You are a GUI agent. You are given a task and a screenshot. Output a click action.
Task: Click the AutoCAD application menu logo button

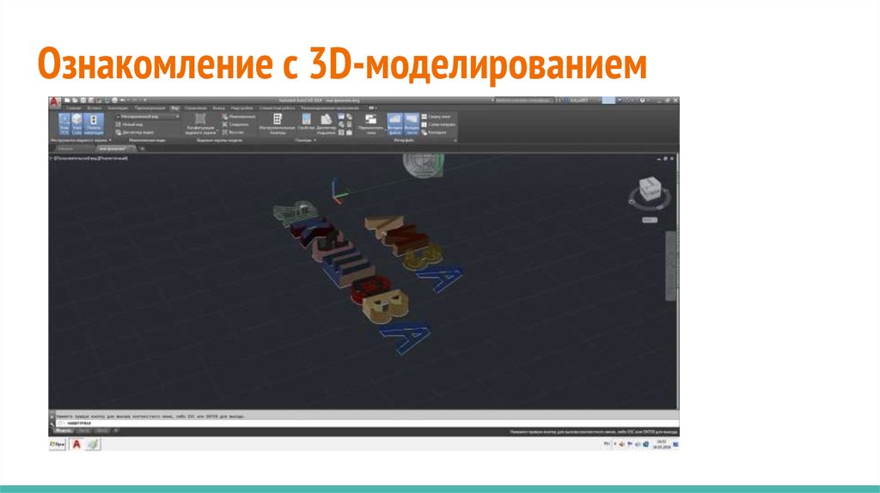tap(54, 102)
